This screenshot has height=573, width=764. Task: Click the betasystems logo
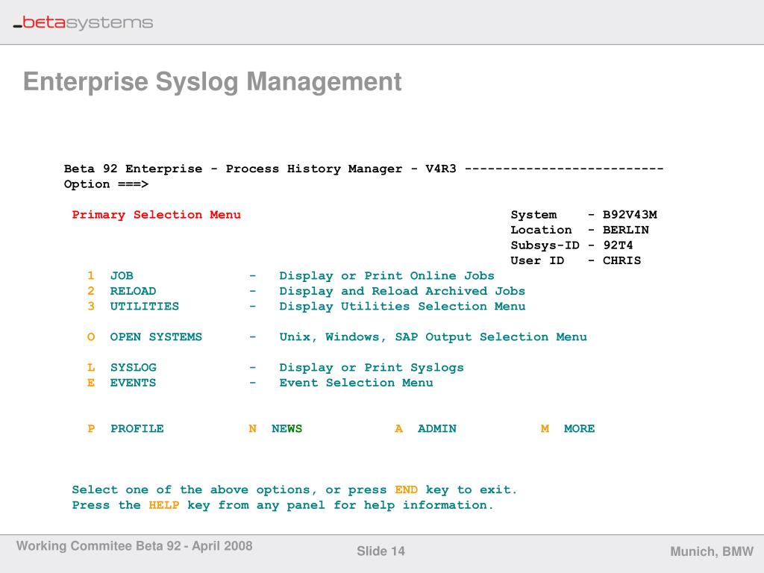(83, 22)
